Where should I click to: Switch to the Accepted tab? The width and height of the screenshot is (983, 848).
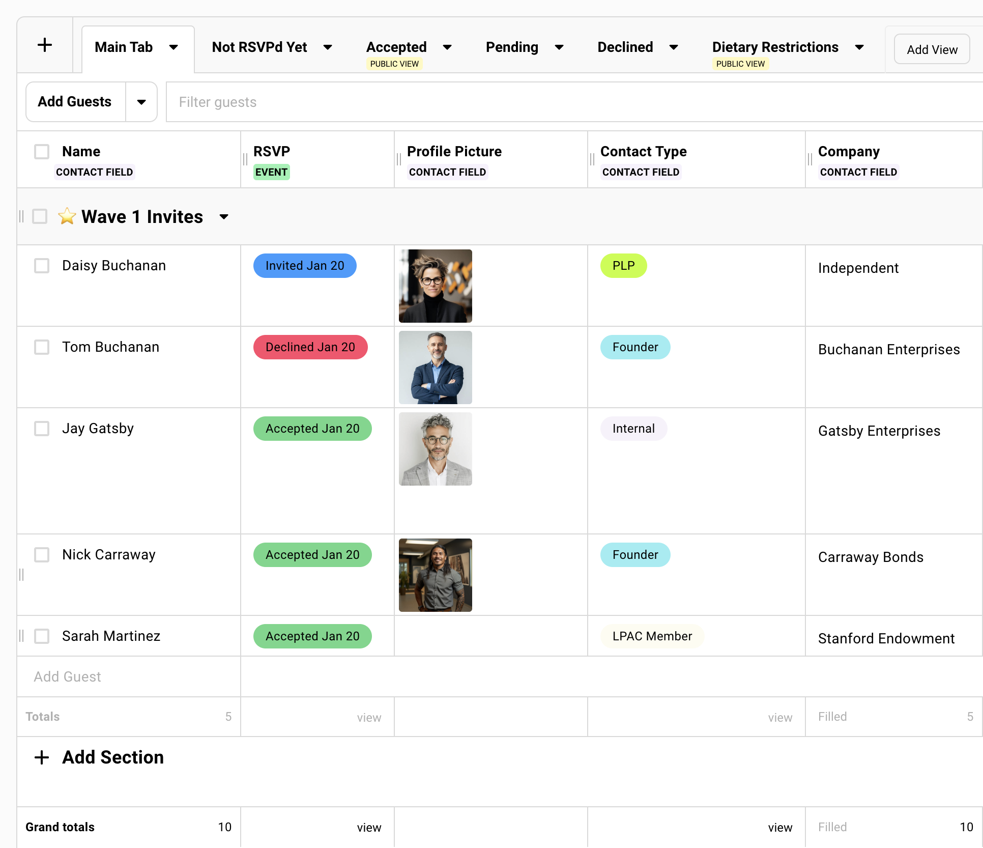tap(397, 47)
